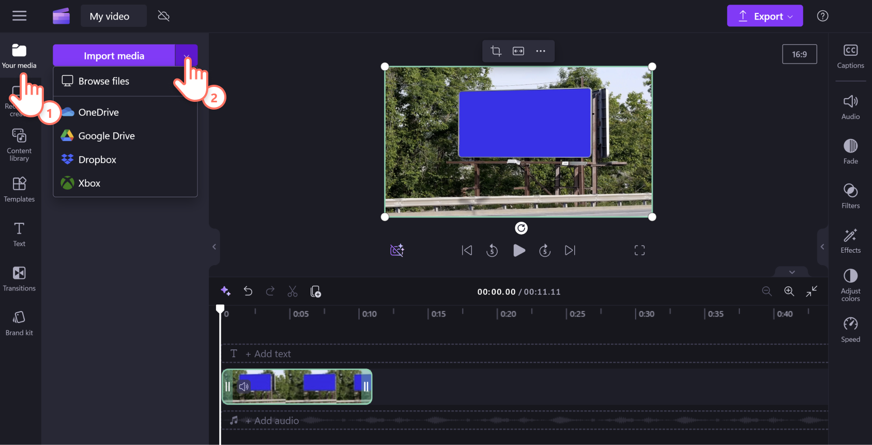
Task: Click the 0:10 mark on timeline ruler
Action: tap(369, 314)
